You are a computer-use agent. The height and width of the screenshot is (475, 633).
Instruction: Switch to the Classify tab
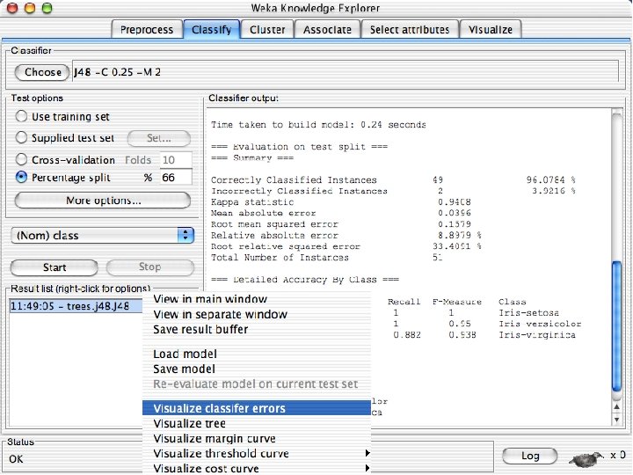click(x=212, y=30)
